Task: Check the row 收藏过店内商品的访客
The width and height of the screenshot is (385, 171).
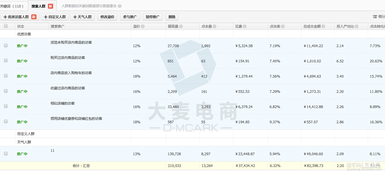Action: click(x=6, y=91)
